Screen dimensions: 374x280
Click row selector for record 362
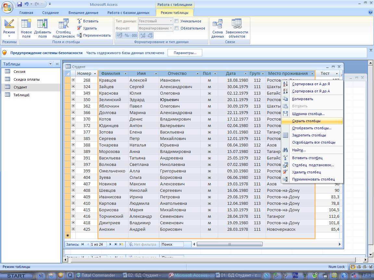click(67, 106)
